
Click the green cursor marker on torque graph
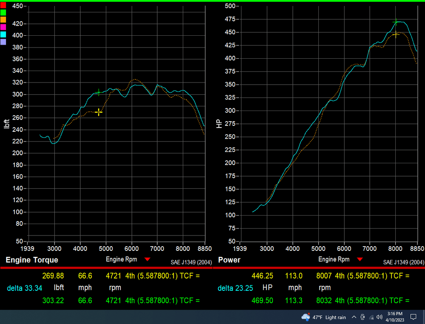coord(99,92)
